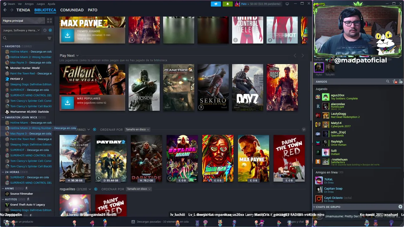Toggle ready-to-play filter beside the clock icon
The height and width of the screenshot is (227, 404).
(50, 30)
